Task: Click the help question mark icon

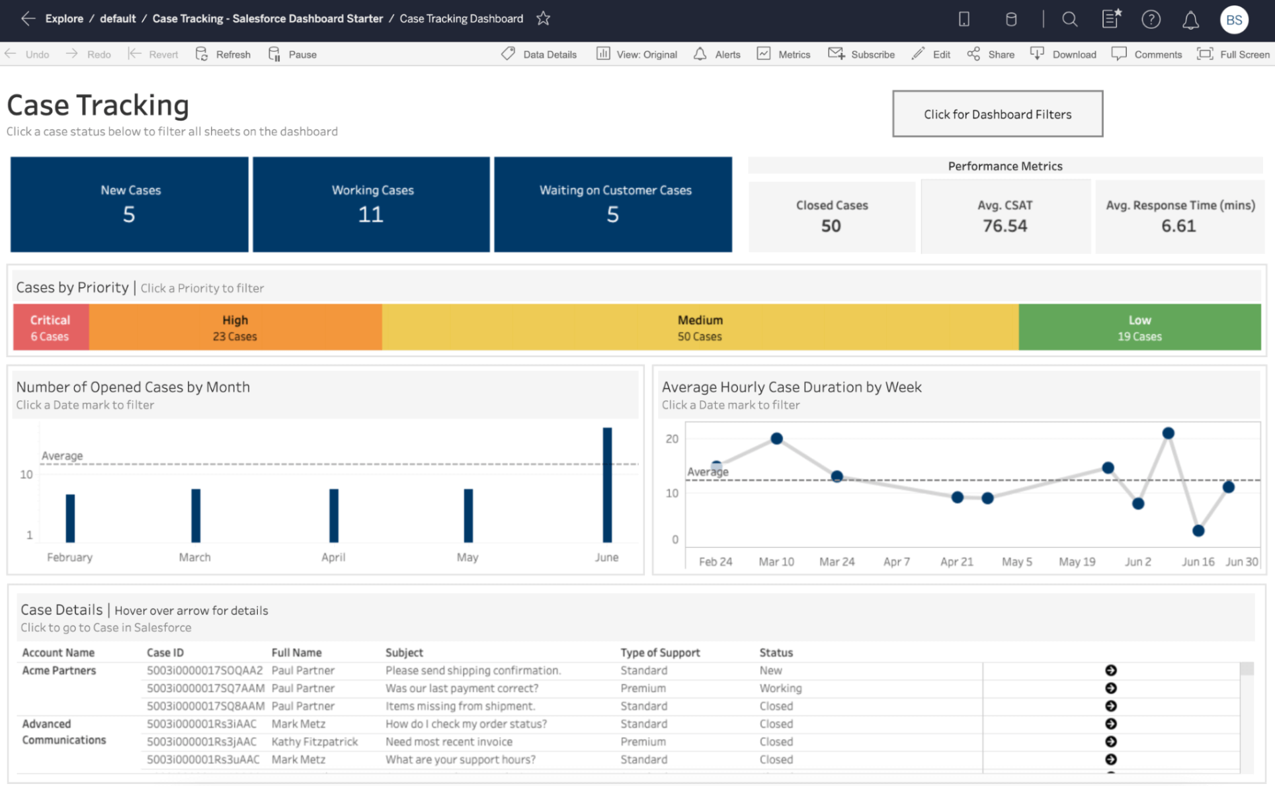Action: 1151,20
